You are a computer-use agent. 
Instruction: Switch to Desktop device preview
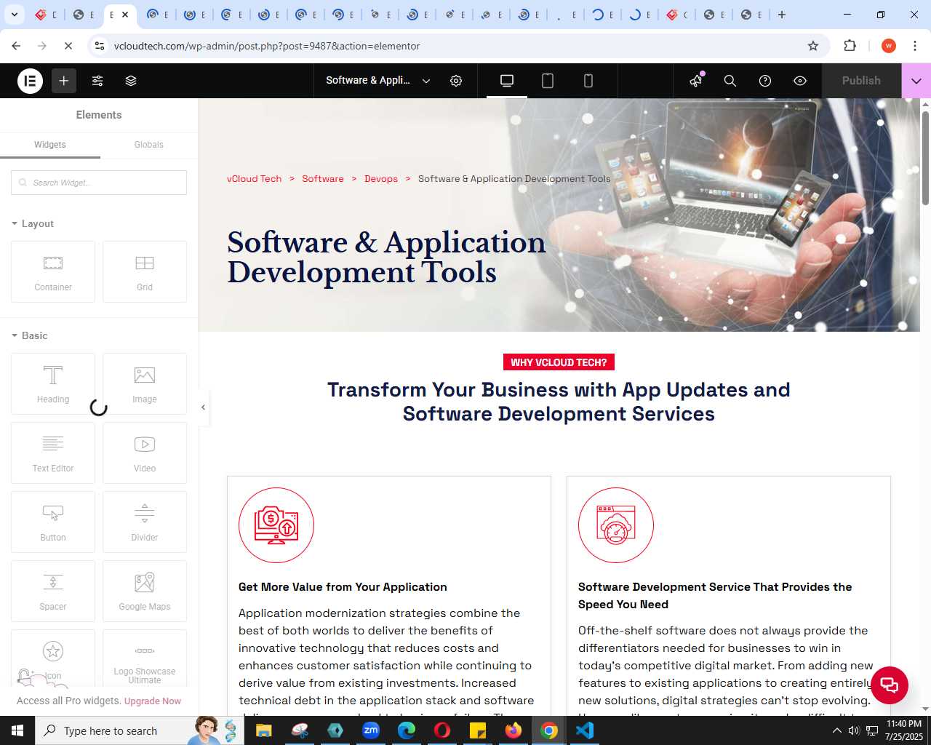coord(507,81)
